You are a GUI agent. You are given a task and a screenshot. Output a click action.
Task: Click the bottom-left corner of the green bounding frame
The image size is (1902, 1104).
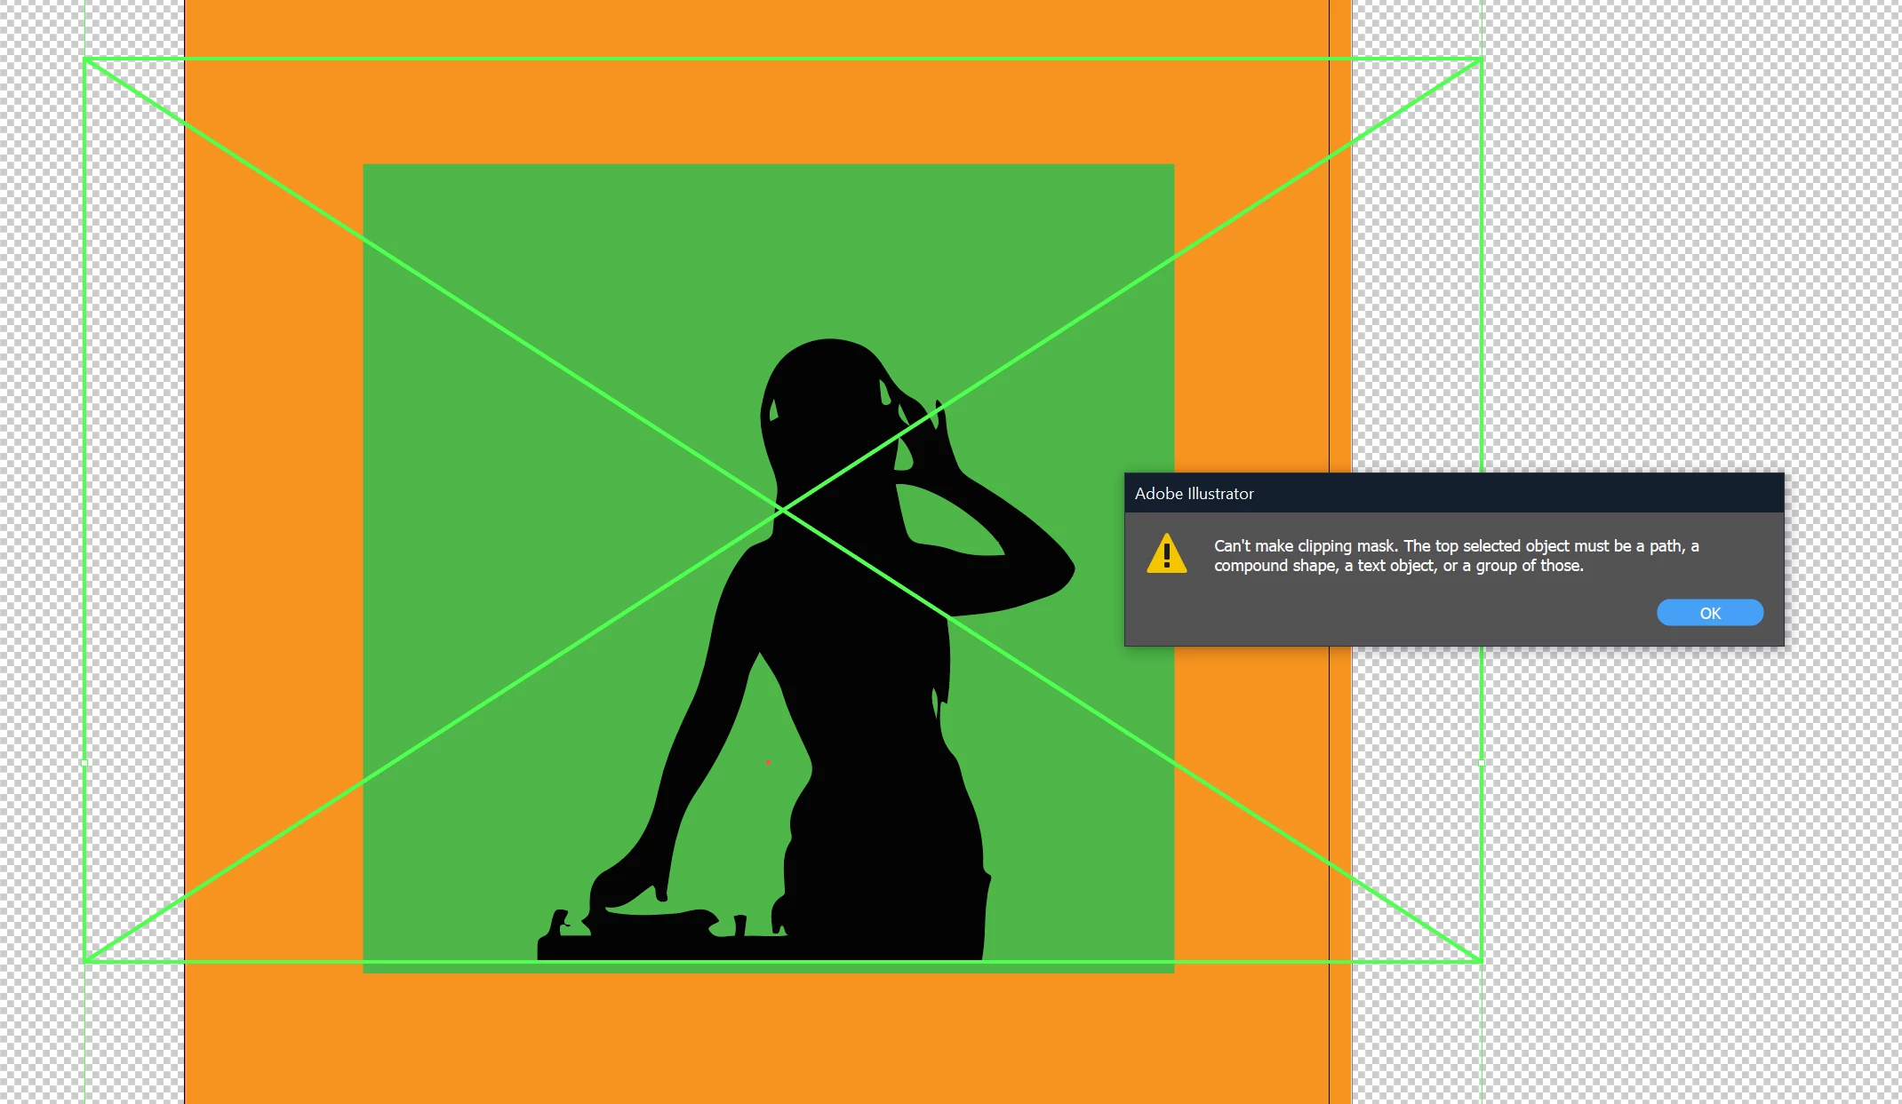click(85, 960)
